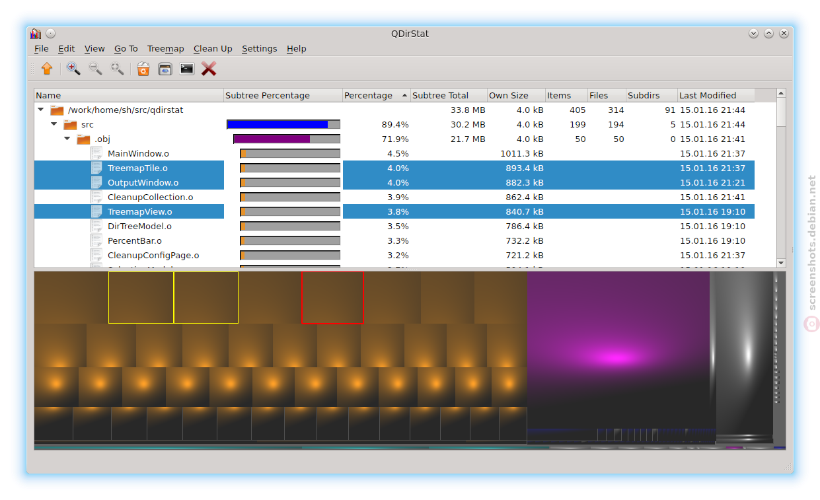Screen dimensions: 820x500
Task: Sort by the Name column header
Action: tap(129, 96)
